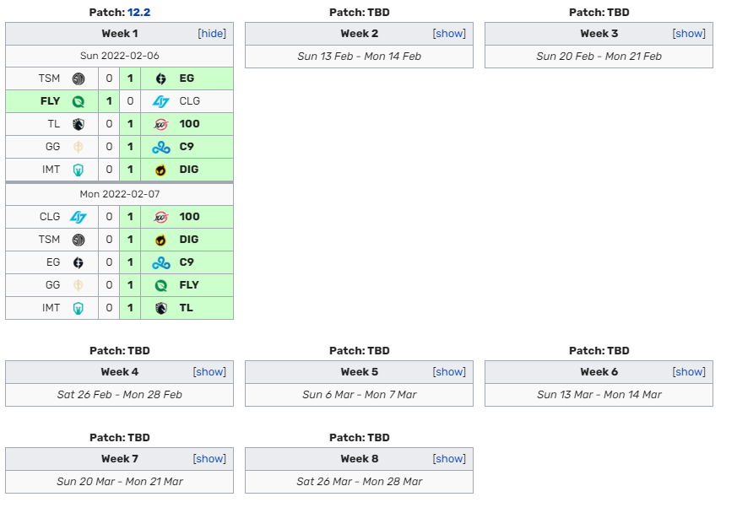The image size is (737, 513).
Task: Expand the Week 5 schedule
Action: [449, 371]
